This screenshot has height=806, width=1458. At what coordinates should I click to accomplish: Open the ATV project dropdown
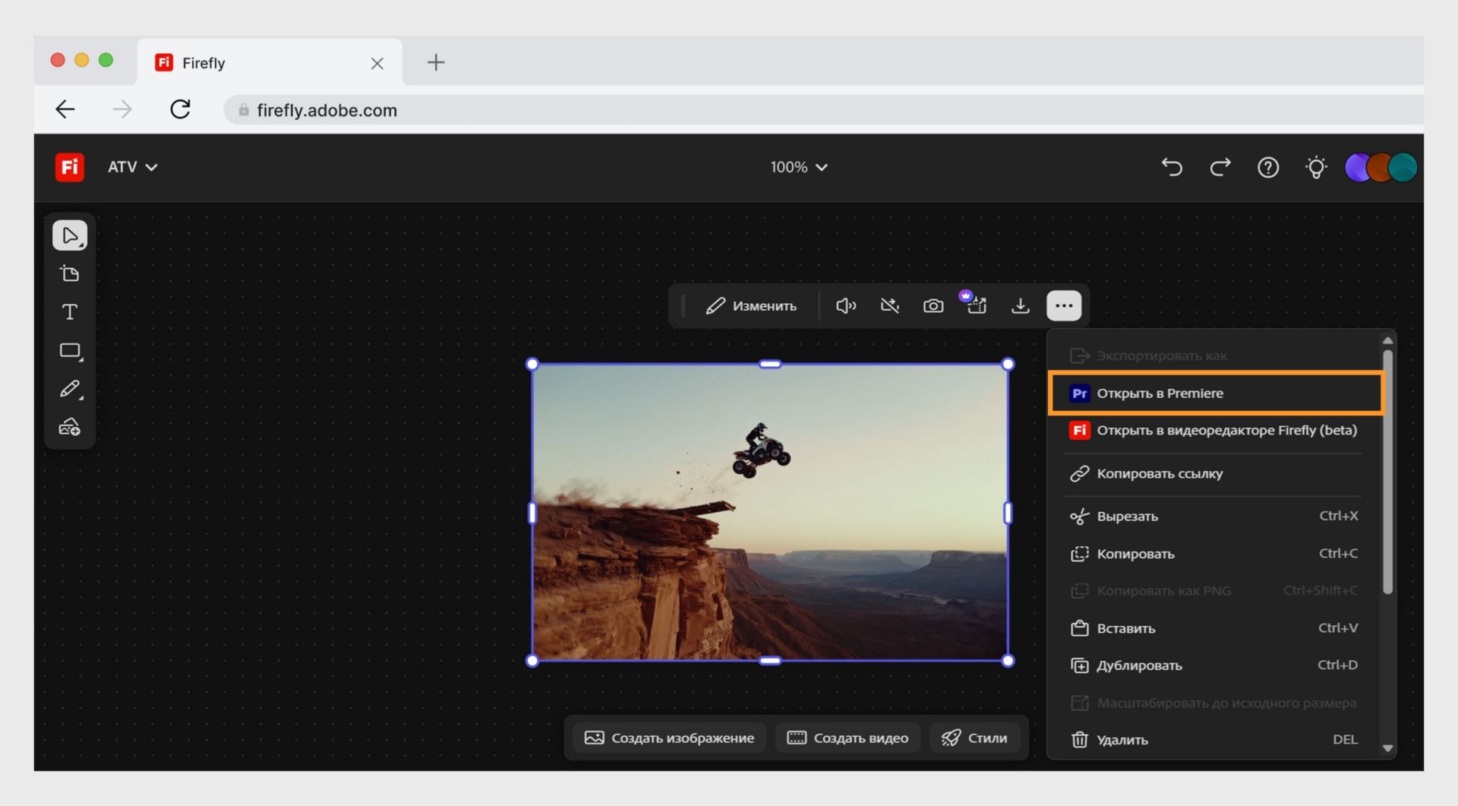pyautogui.click(x=133, y=167)
